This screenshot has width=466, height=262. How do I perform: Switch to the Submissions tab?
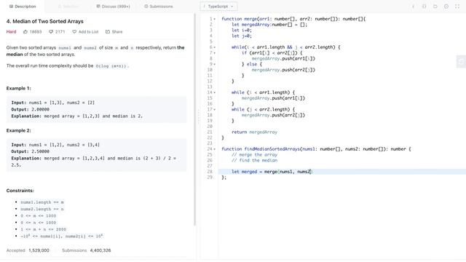[159, 7]
